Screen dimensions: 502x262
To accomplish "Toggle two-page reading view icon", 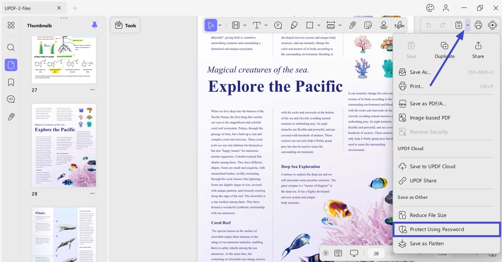I will click(338, 253).
